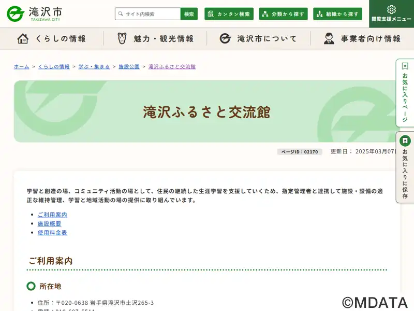Go to 施設公園 breadcrumb link
This screenshot has height=311, width=414.
[129, 67]
